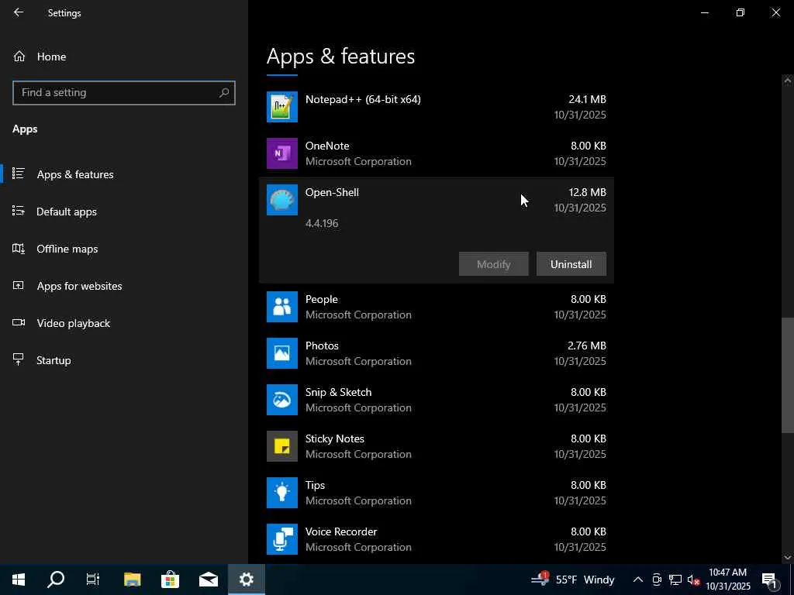Click the apps list vertical scrollbar
Screen dimensions: 794x595
tap(787, 375)
